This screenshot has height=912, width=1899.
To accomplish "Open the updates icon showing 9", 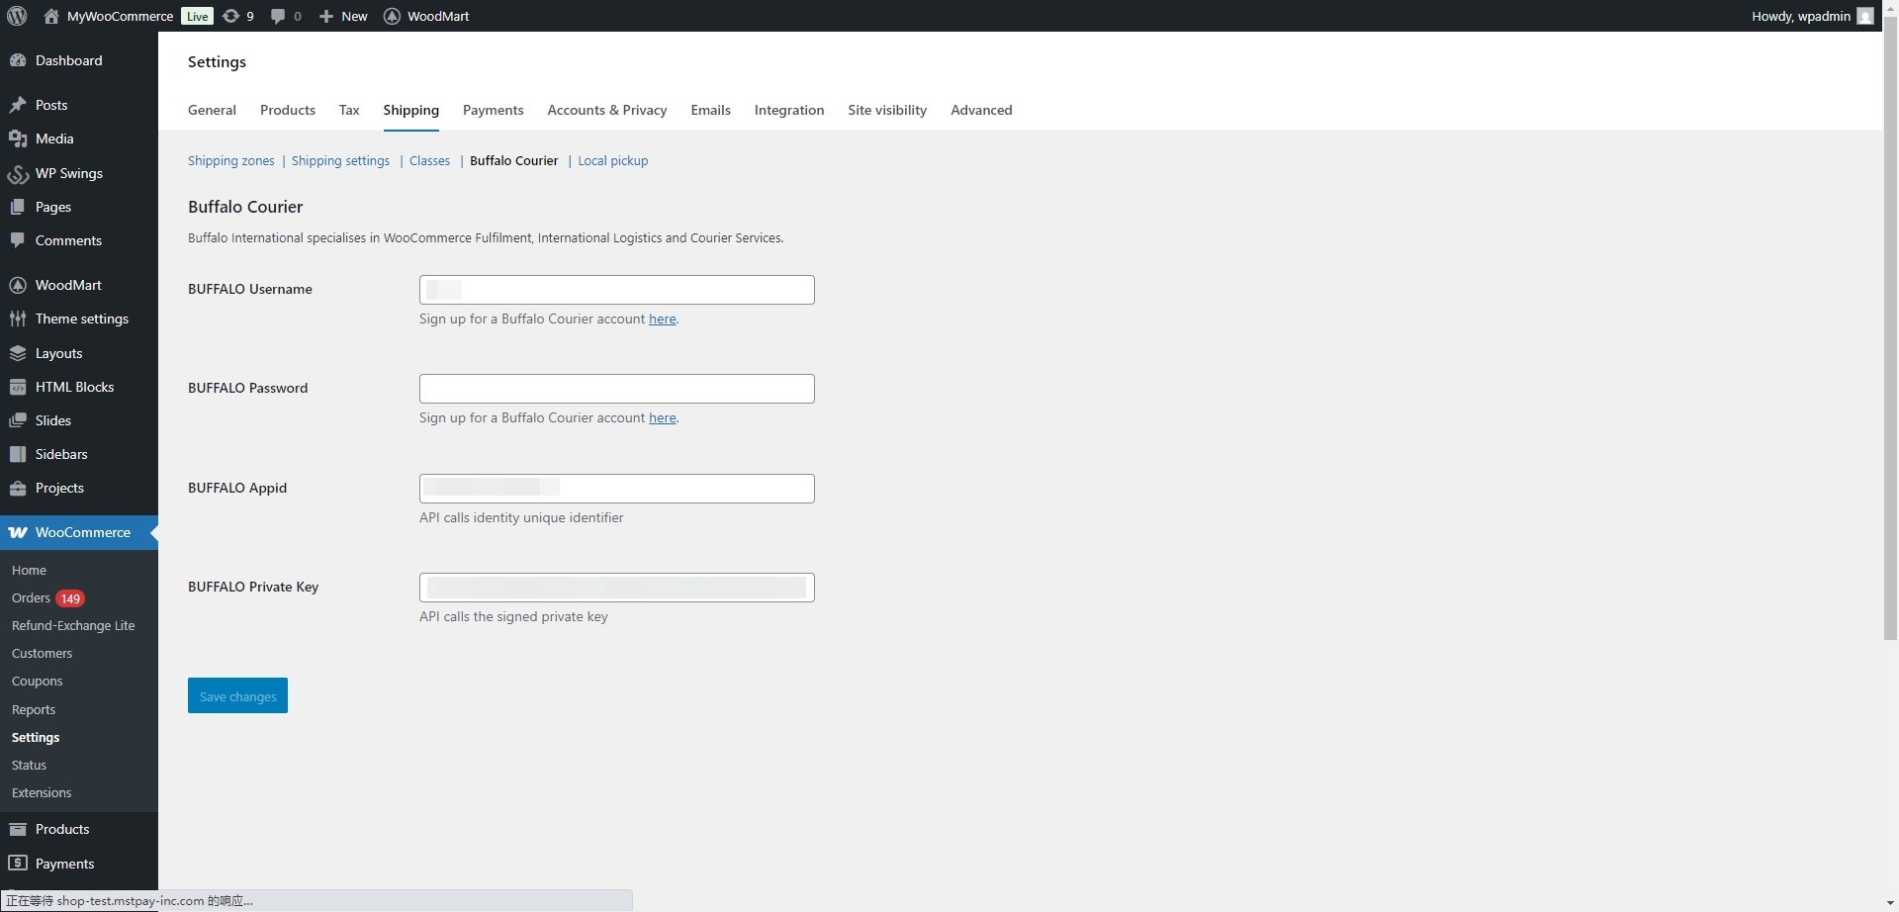I will coord(230,16).
